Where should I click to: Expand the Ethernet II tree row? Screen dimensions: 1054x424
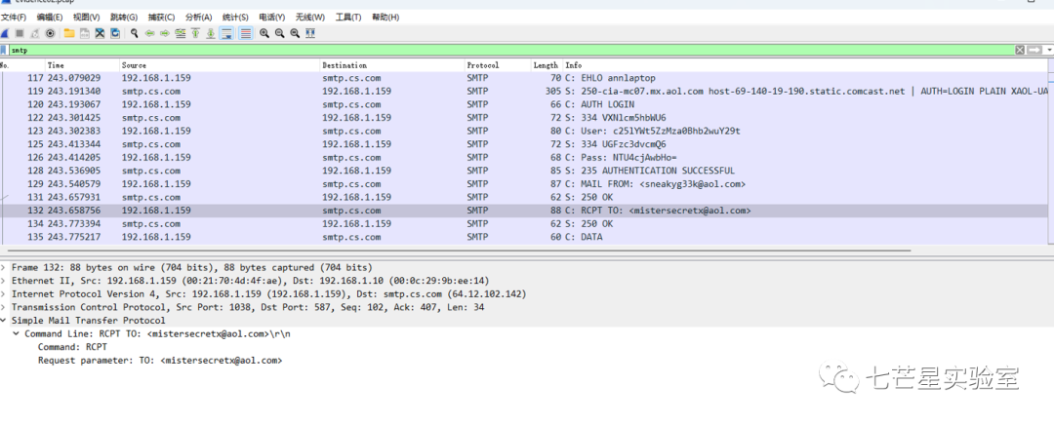(x=5, y=281)
